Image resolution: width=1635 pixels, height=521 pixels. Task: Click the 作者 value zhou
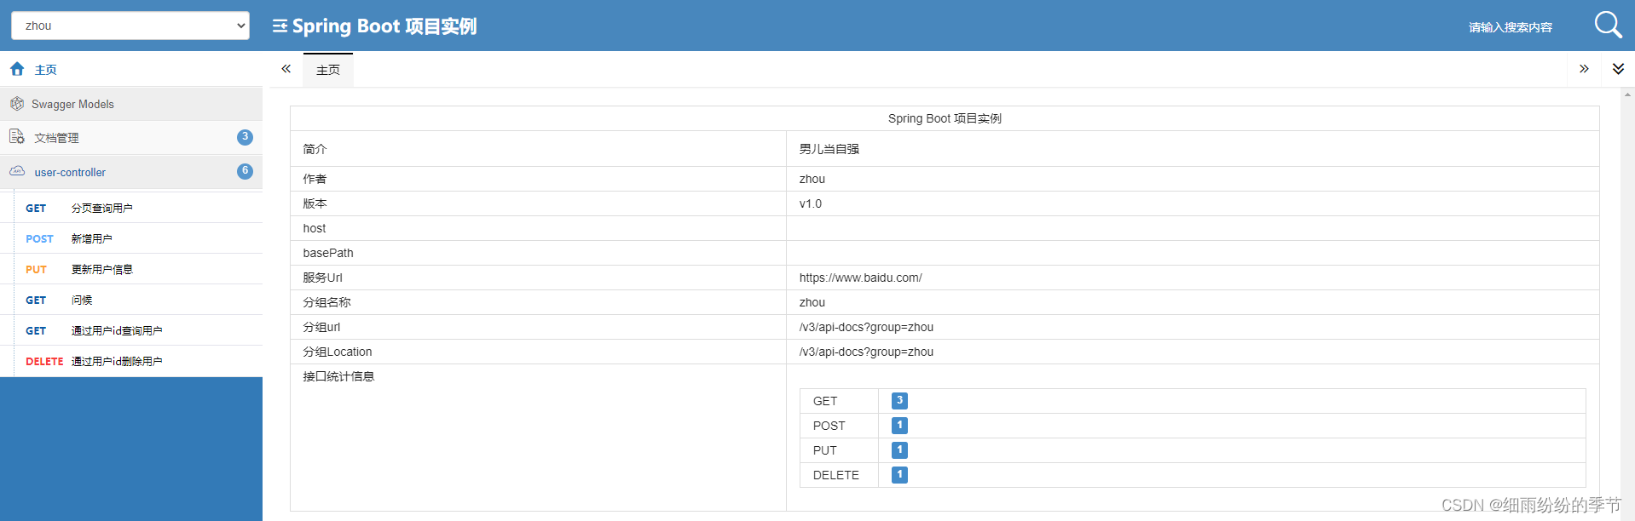[812, 179]
